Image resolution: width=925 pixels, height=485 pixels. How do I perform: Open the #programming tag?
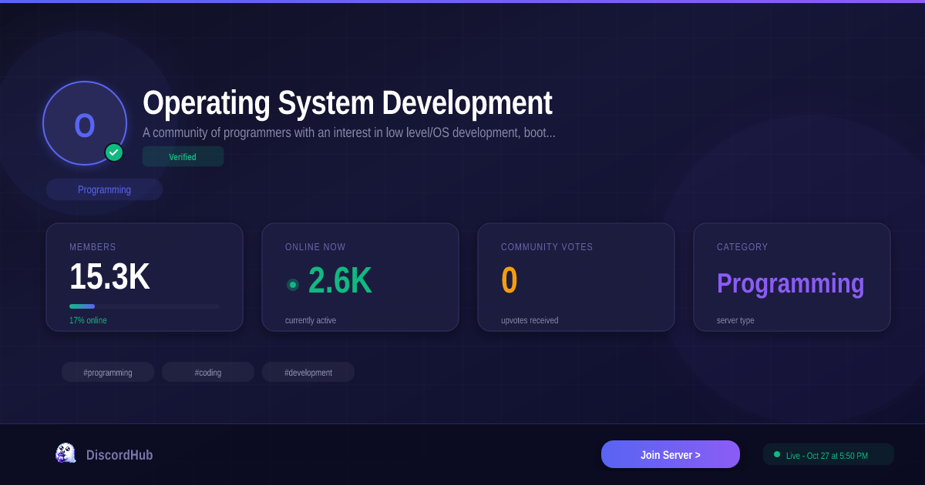coord(108,372)
